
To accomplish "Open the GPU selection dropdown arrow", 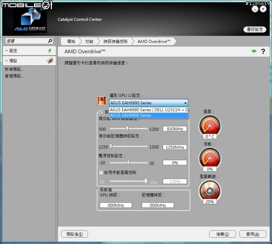I will click(x=185, y=103).
